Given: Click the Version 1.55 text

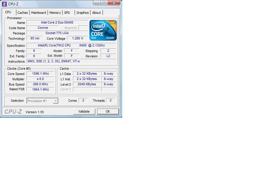Looking at the screenshot, I should [x=35, y=112].
